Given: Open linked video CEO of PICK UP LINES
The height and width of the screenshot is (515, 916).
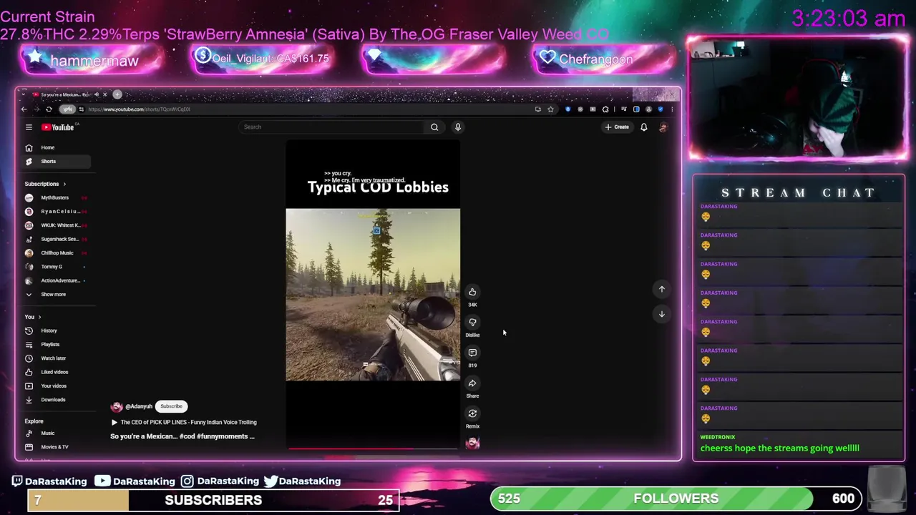Looking at the screenshot, I should coord(184,422).
